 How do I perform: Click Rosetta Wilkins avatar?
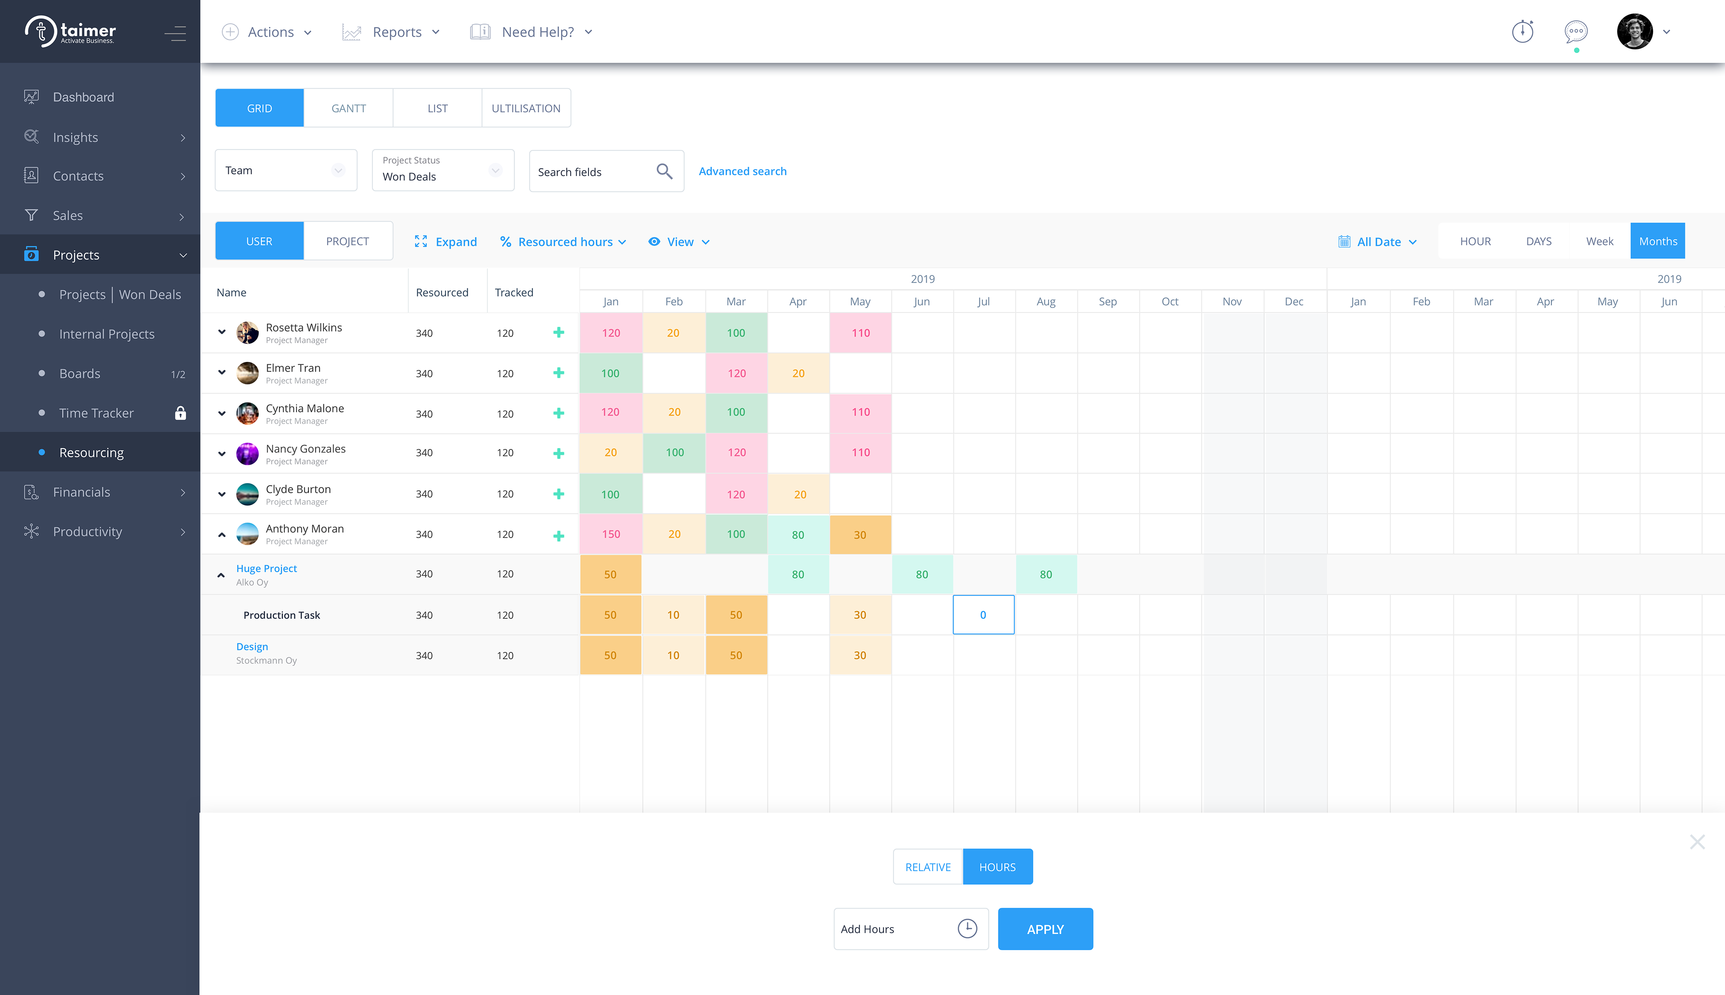click(x=247, y=333)
